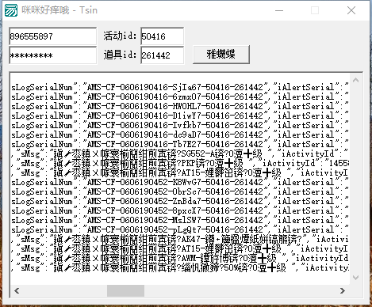372x307 pixels.
Task: Click the sMsg line mentioning SG552-A
Action: (180, 153)
